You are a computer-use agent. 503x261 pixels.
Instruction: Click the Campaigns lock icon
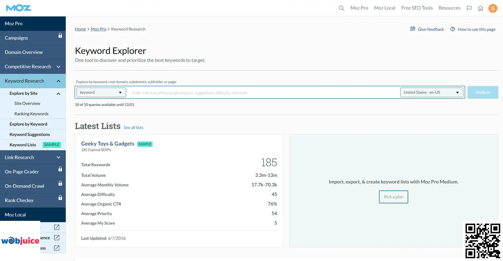(60, 35)
